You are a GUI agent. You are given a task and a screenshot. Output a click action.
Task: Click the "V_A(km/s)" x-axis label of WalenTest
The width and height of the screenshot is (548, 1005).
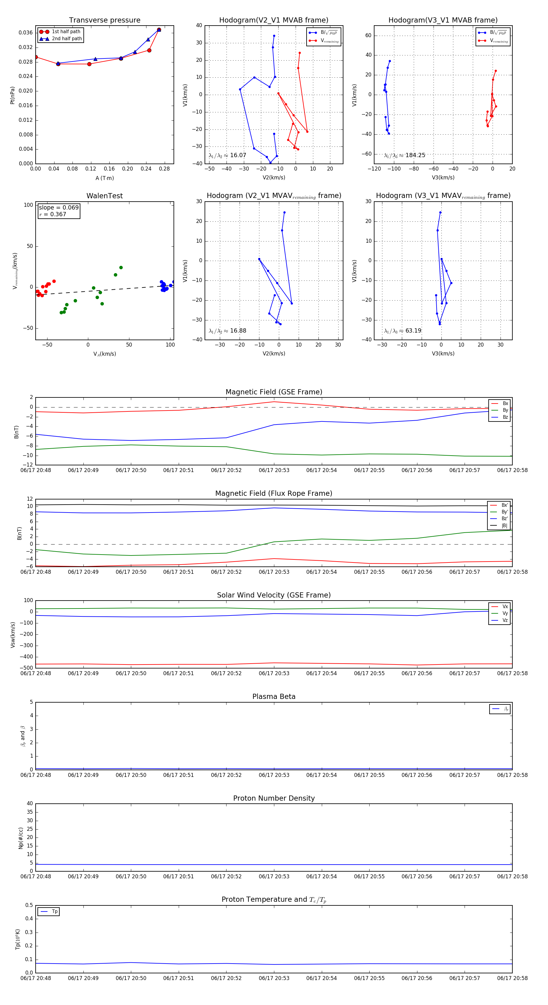click(104, 354)
